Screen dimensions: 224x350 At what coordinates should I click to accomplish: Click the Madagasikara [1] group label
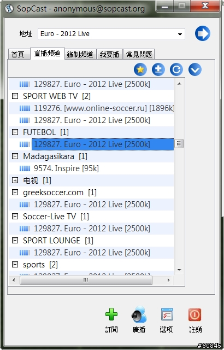(55, 156)
